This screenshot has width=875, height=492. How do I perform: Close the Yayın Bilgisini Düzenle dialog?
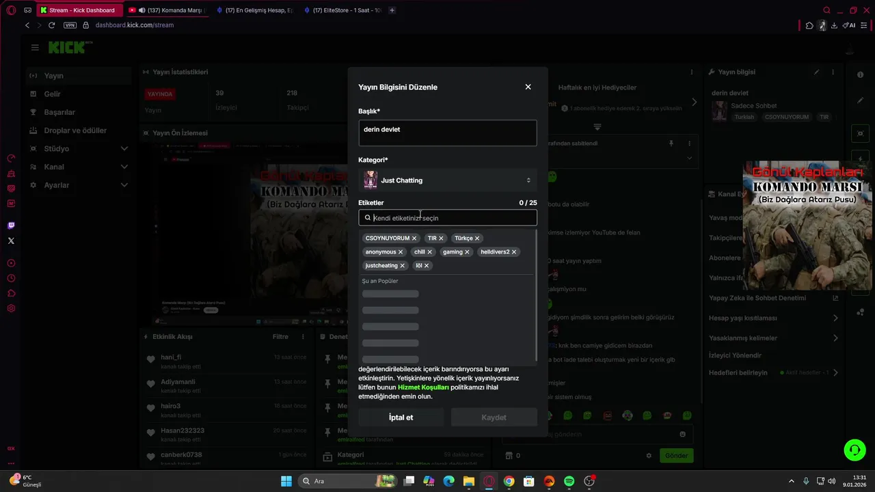(528, 87)
